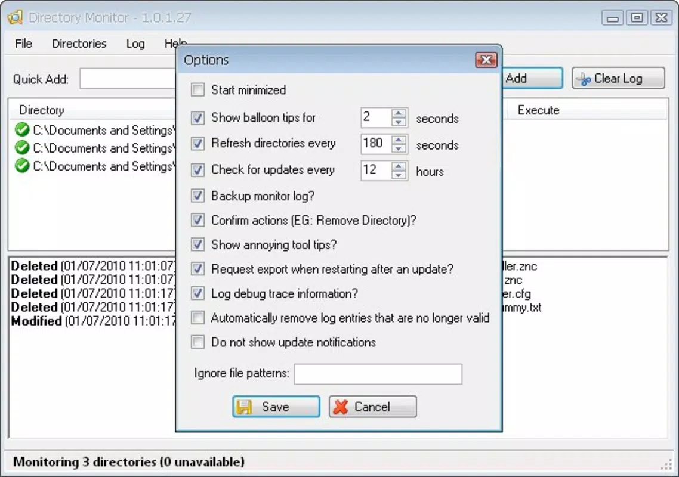This screenshot has width=679, height=477.
Task: Select Deleted 11:01:17 log entry ending er.cfg
Action: 93,293
